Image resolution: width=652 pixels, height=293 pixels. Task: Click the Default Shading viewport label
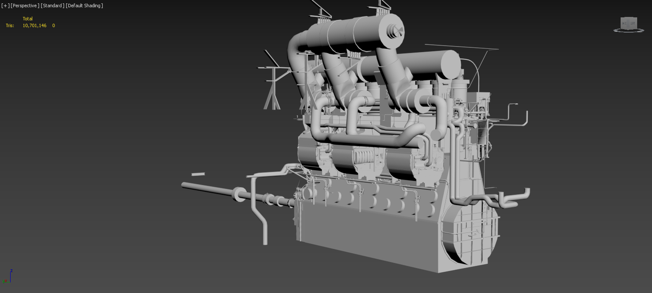pos(84,6)
